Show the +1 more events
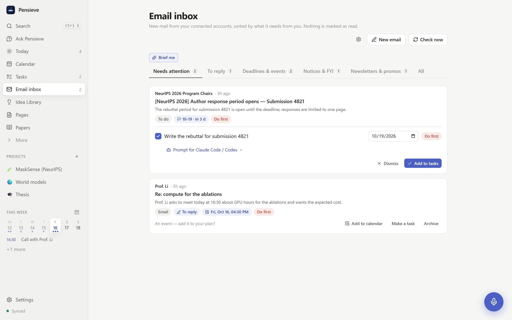The image size is (512, 320). click(x=16, y=249)
